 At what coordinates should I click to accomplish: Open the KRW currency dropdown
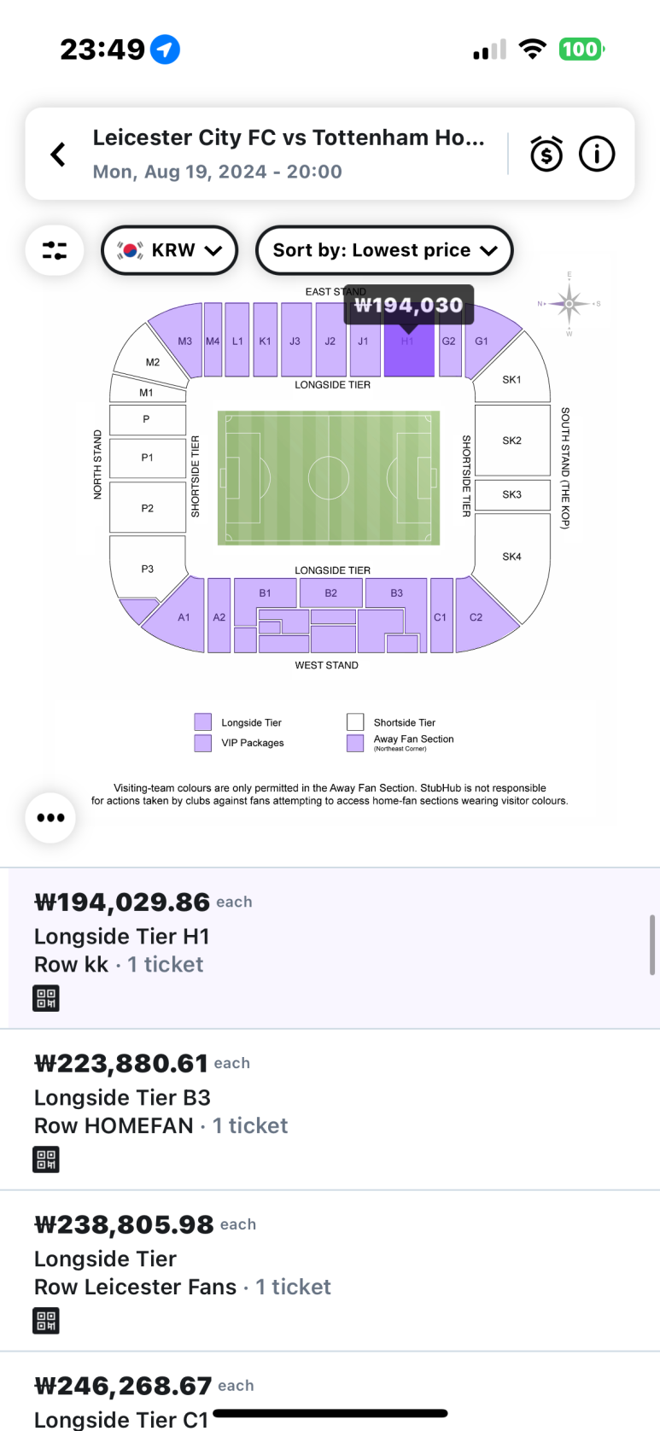169,250
